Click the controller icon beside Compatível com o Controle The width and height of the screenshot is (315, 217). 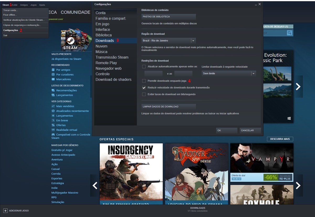(53, 134)
